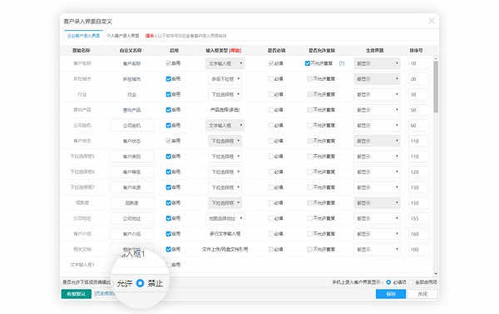The width and height of the screenshot is (499, 314).
Task: Check 不允许重复 in the row sorted 120
Action: [x=309, y=172]
